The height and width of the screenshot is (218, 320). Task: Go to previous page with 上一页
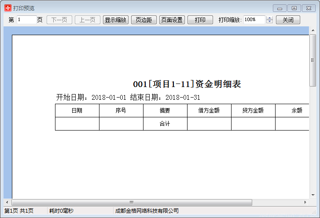coord(87,20)
